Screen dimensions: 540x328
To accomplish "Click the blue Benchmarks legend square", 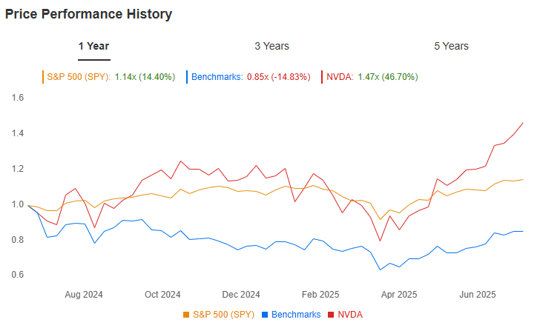I will [x=264, y=315].
